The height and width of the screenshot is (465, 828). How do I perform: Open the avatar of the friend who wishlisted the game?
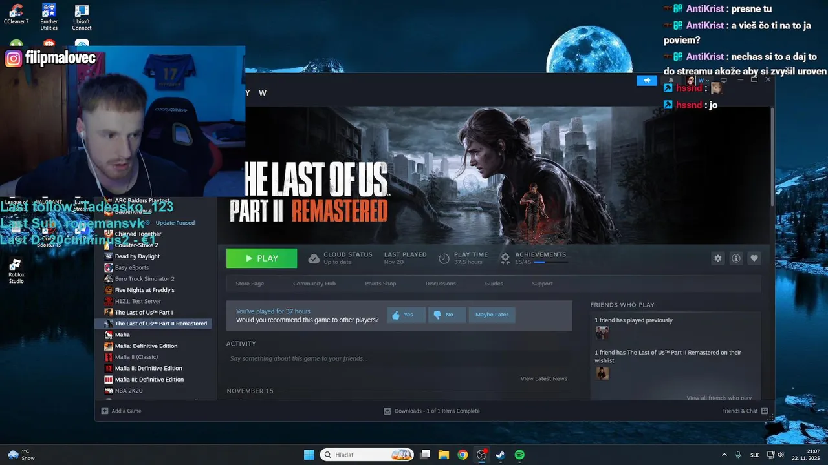click(x=602, y=373)
